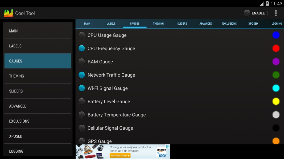Tap the 'Descarga la app' ad button

pyautogui.click(x=120, y=155)
